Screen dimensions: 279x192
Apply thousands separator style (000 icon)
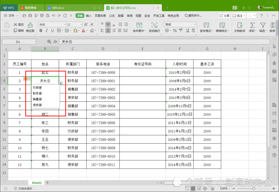[181, 31]
